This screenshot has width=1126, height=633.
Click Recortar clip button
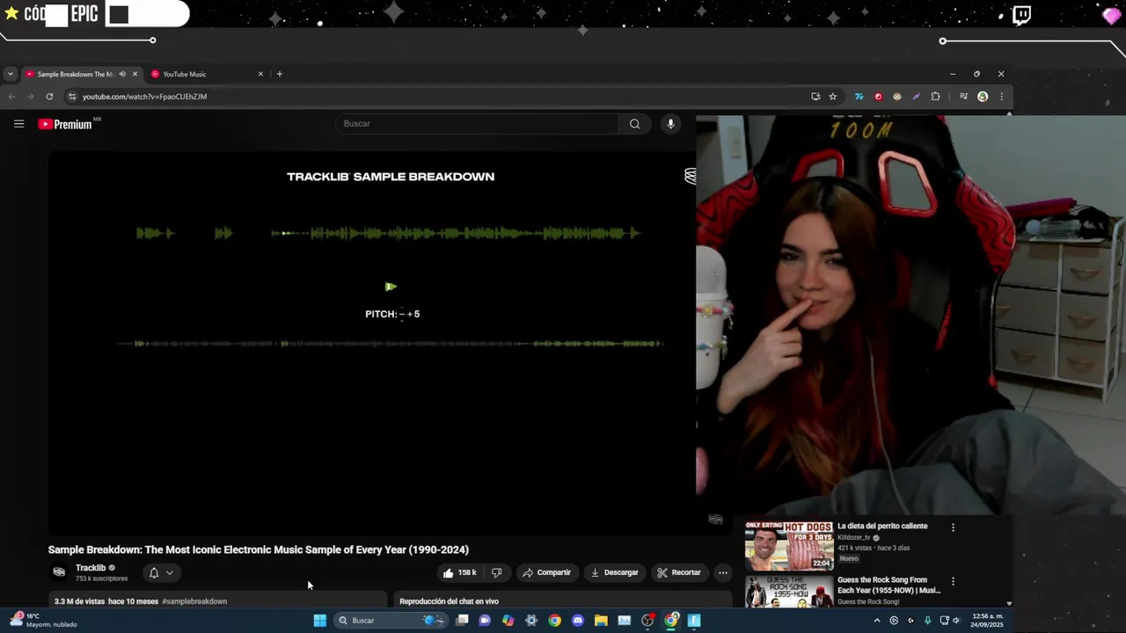pos(679,572)
